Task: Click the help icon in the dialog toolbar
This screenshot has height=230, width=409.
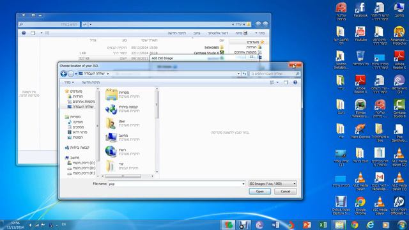Action: click(295, 82)
